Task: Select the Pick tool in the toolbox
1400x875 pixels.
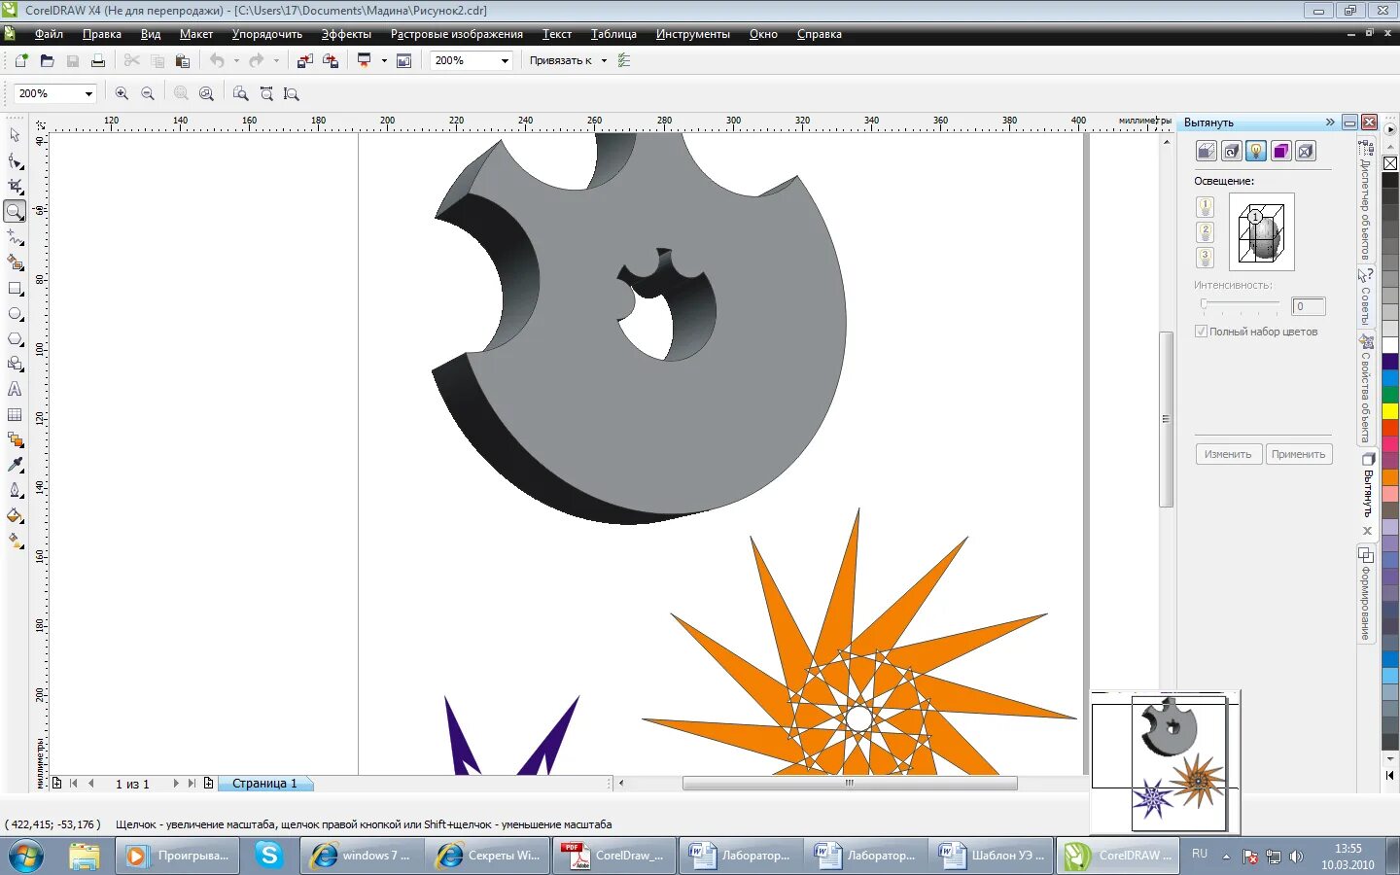Action: pyautogui.click(x=15, y=135)
